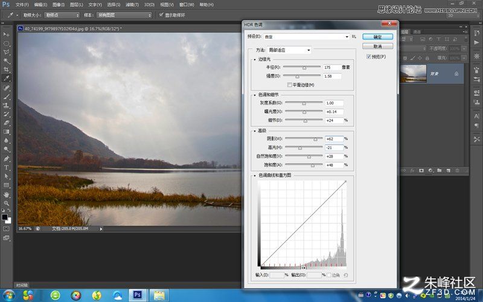The width and height of the screenshot is (483, 302).
Task: Select the Hand tool
Action: click(6, 194)
